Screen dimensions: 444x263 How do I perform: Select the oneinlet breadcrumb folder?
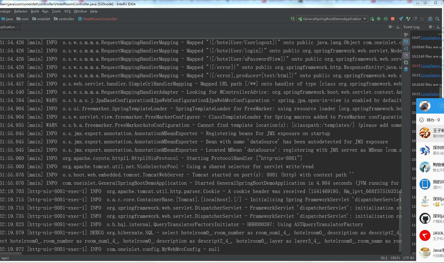click(x=41, y=19)
